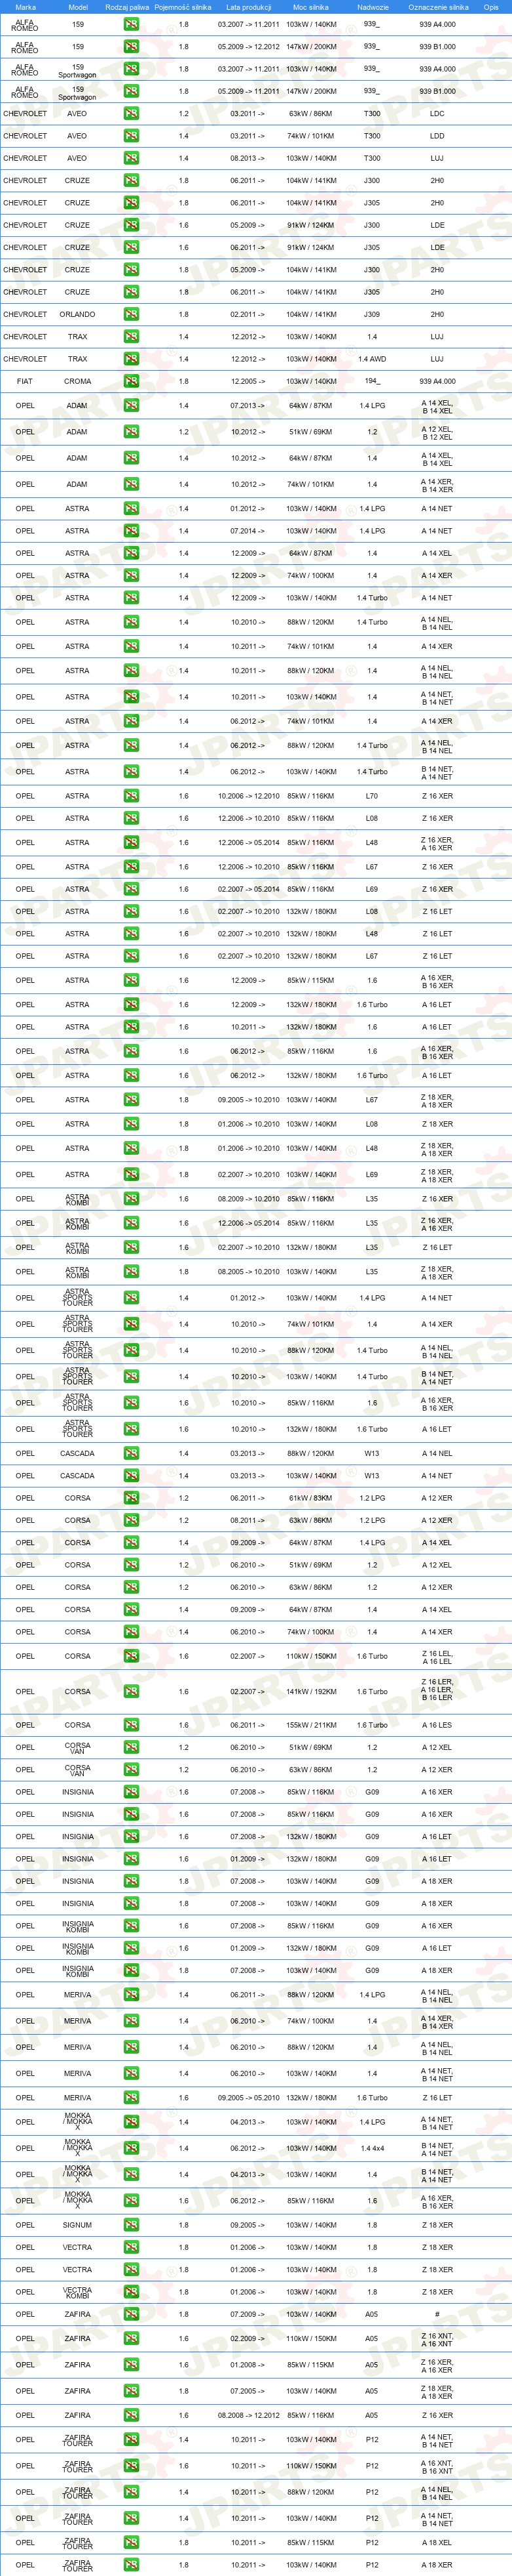Viewport: 512px width, 2576px height.
Task: Click fuel icon for Cascada 88kW / 120KM
Action: (x=131, y=1454)
